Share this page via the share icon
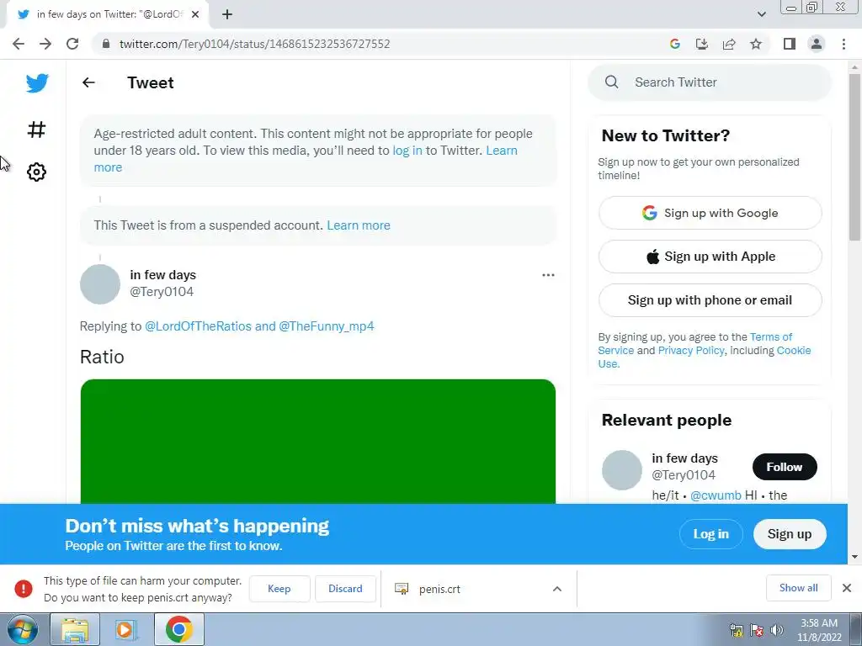The width and height of the screenshot is (862, 646). tap(729, 44)
